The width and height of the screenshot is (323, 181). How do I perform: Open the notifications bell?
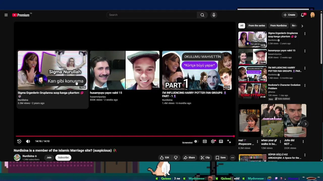[303, 15]
